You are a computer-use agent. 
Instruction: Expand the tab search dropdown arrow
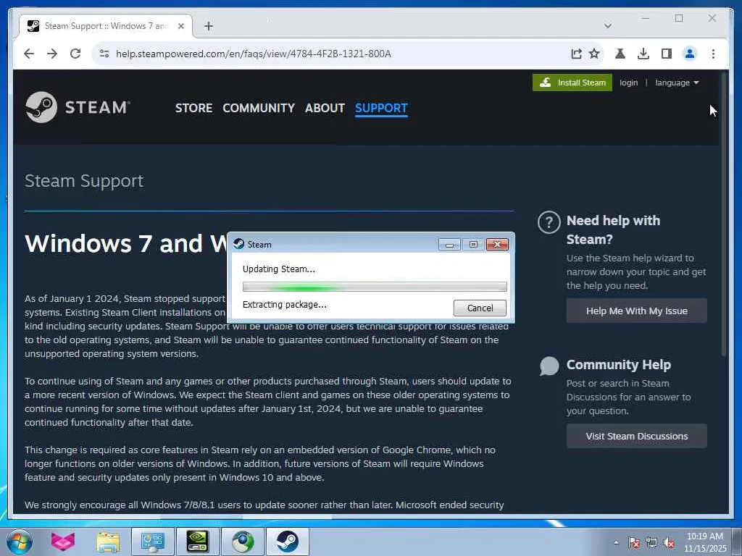[x=608, y=26]
